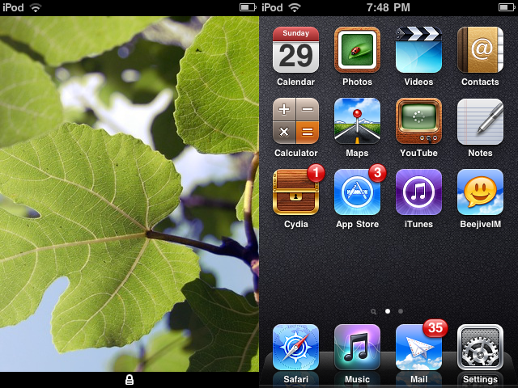
Task: Tap the YouTube label text
Action: click(x=418, y=153)
